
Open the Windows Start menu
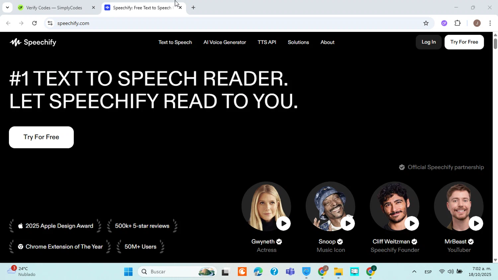point(128,272)
